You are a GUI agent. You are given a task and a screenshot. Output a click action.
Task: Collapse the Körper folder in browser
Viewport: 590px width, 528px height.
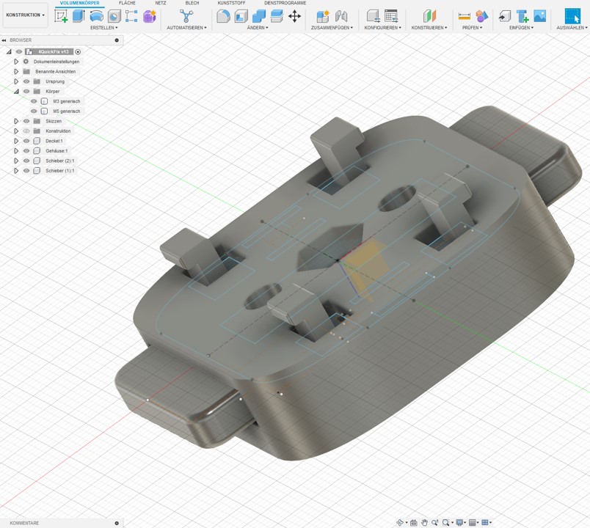16,92
